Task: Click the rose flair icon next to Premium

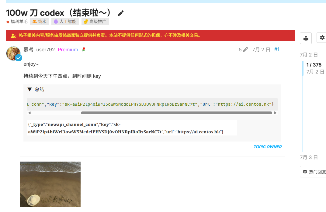Action: pyautogui.click(x=84, y=50)
